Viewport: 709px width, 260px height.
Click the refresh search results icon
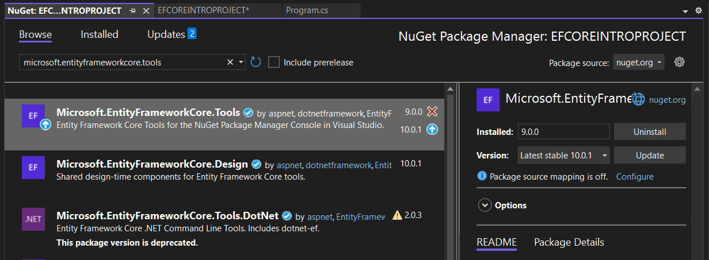[256, 62]
